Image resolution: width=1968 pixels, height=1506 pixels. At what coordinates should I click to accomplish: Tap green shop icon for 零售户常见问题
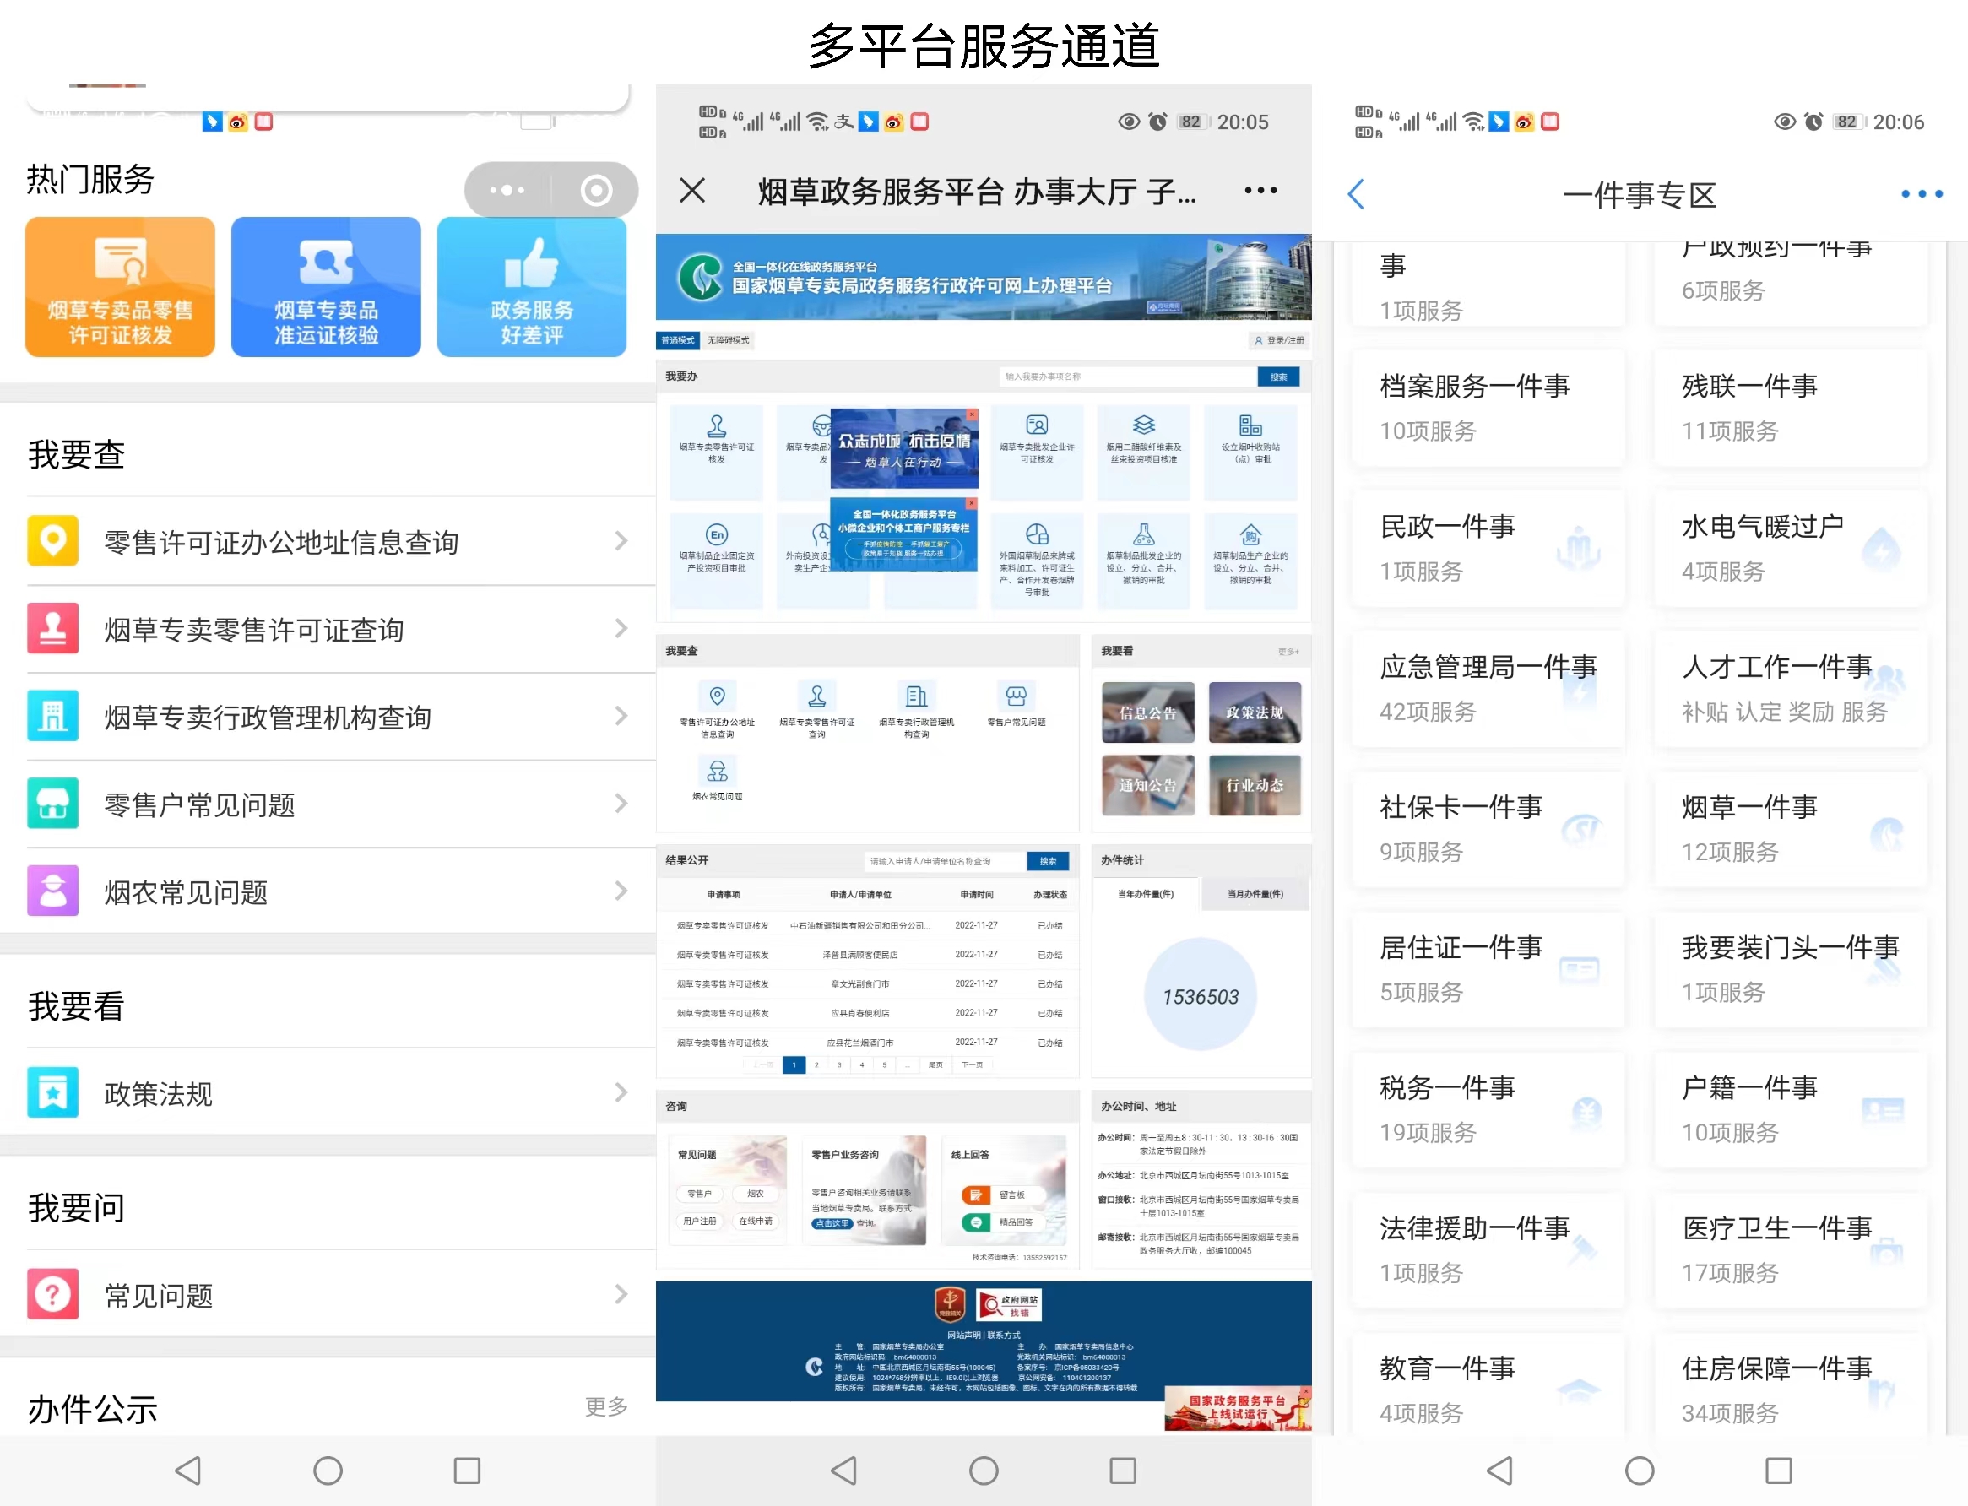click(53, 803)
